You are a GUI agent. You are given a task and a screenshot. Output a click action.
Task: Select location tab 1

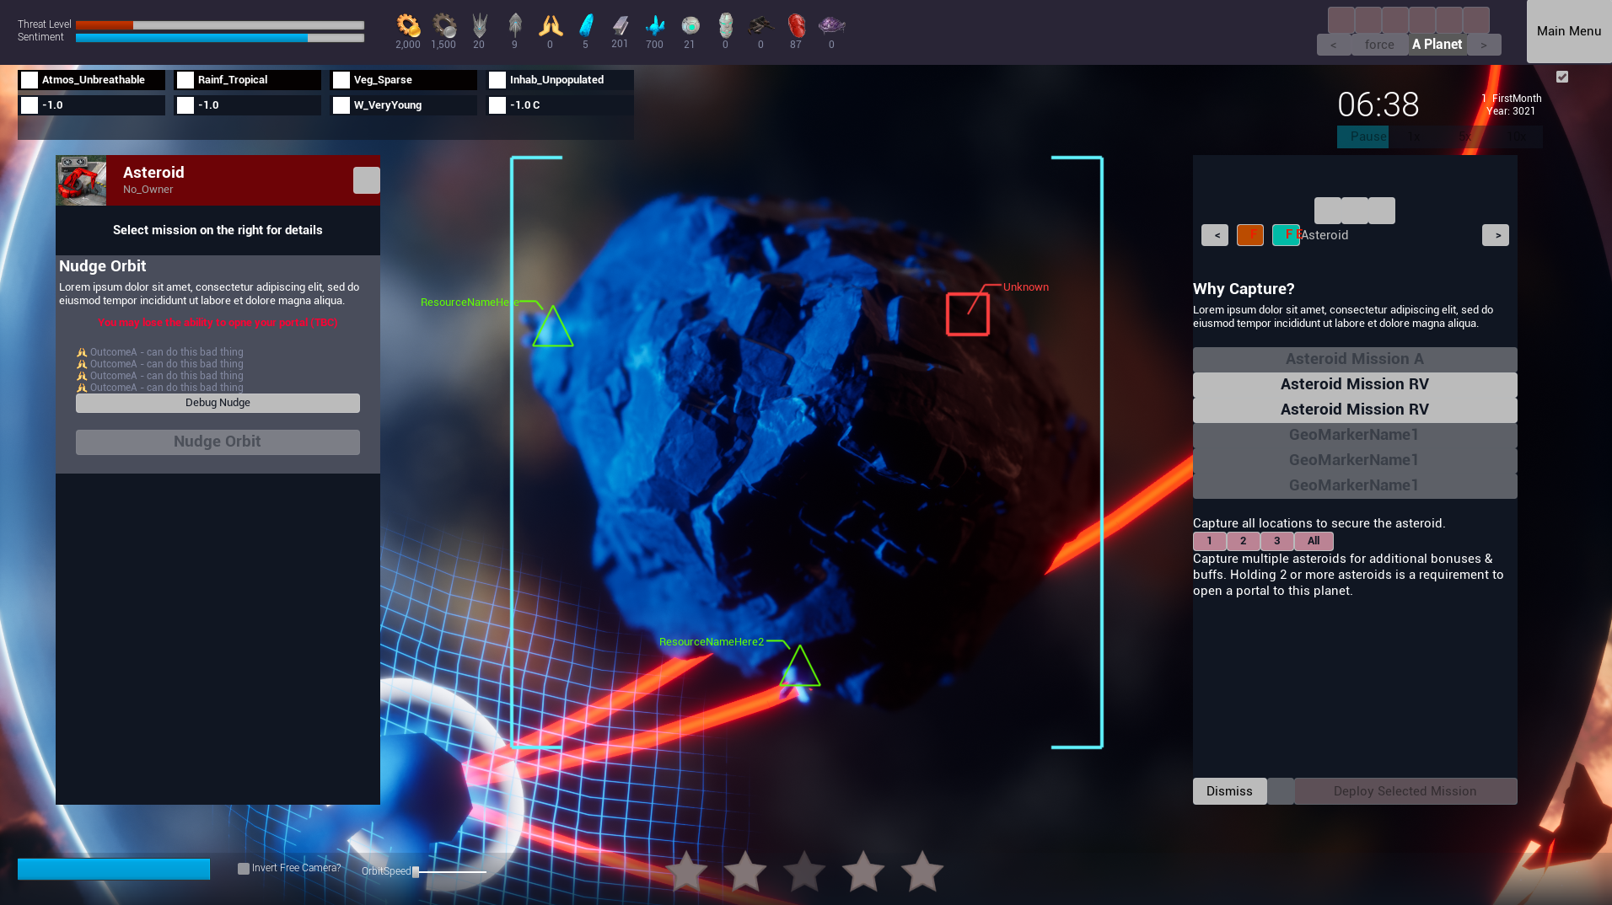point(1209,541)
